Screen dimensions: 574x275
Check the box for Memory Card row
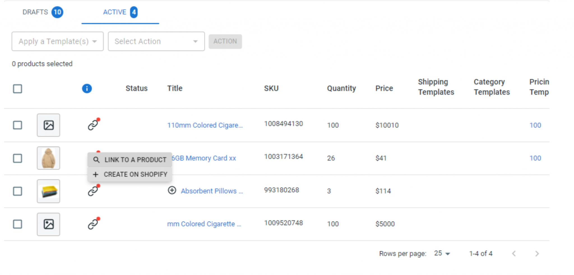[x=17, y=158]
